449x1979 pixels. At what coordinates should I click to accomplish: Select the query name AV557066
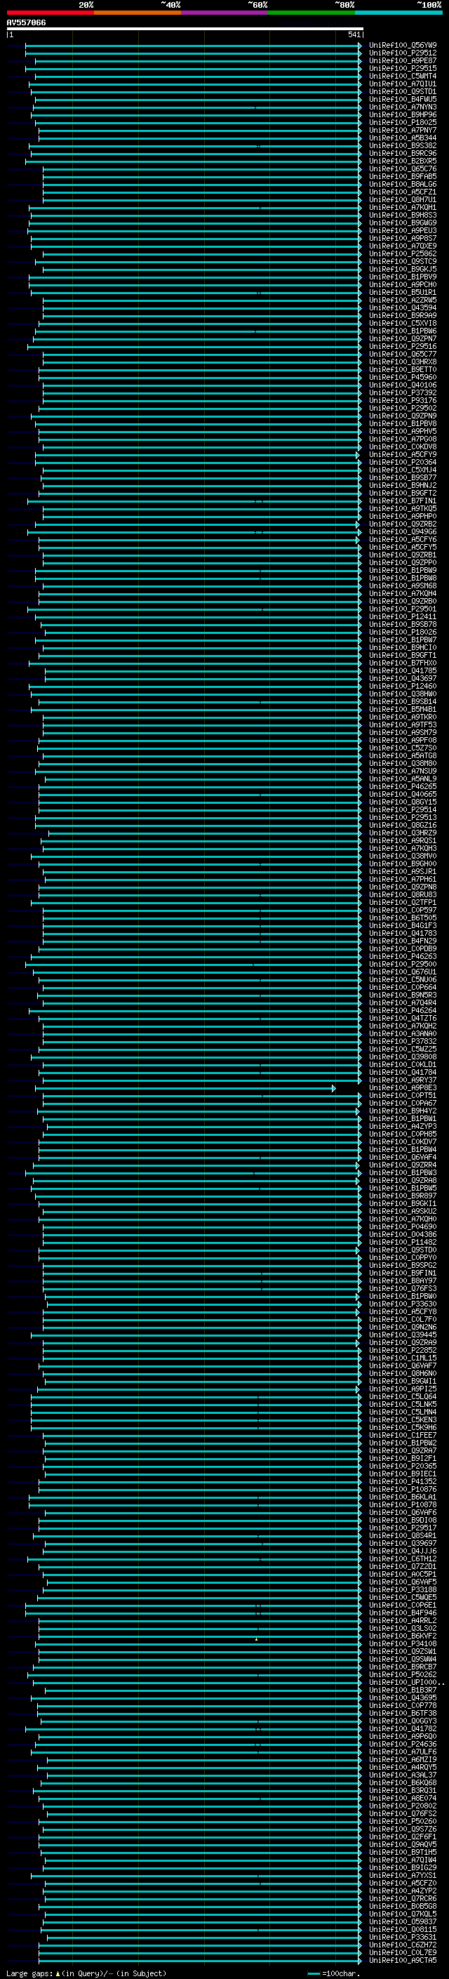(26, 23)
